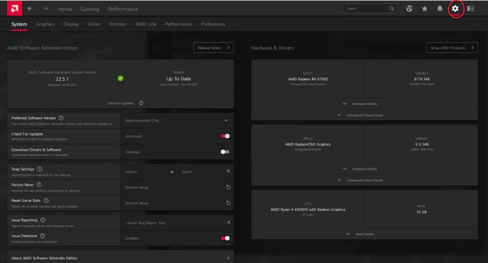Screen dimensions: 488x263
Task: Click the Check for Updates refresh icon
Action: point(141,103)
